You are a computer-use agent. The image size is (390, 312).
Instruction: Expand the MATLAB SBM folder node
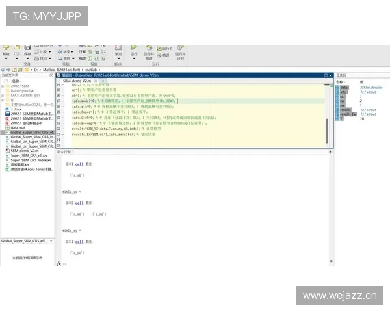tap(3, 94)
